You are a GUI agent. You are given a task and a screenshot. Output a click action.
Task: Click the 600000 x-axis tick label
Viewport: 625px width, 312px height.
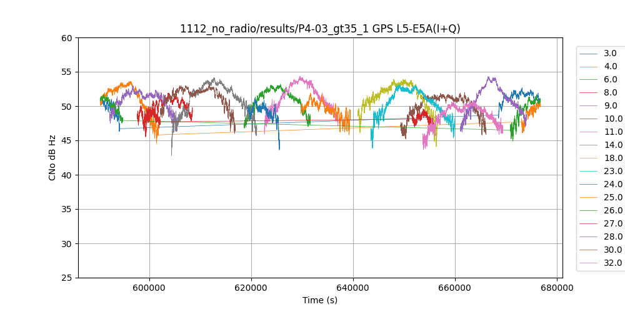[x=149, y=288]
